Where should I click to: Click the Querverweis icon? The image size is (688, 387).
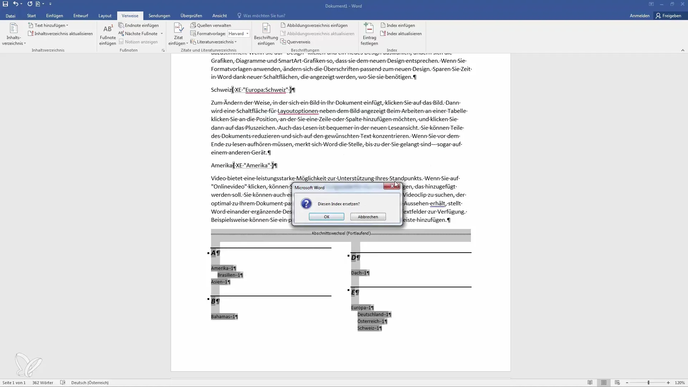pyautogui.click(x=283, y=42)
